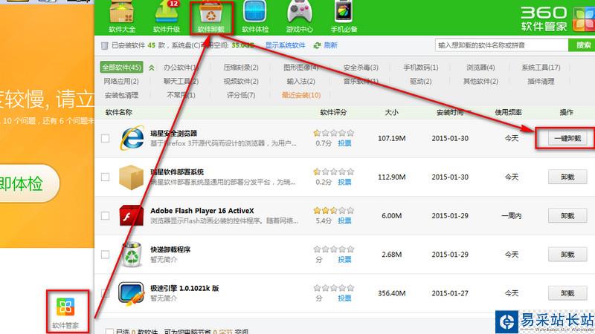Open the 软件体检 checkup section
Image resolution: width=595 pixels, height=334 pixels.
click(255, 16)
